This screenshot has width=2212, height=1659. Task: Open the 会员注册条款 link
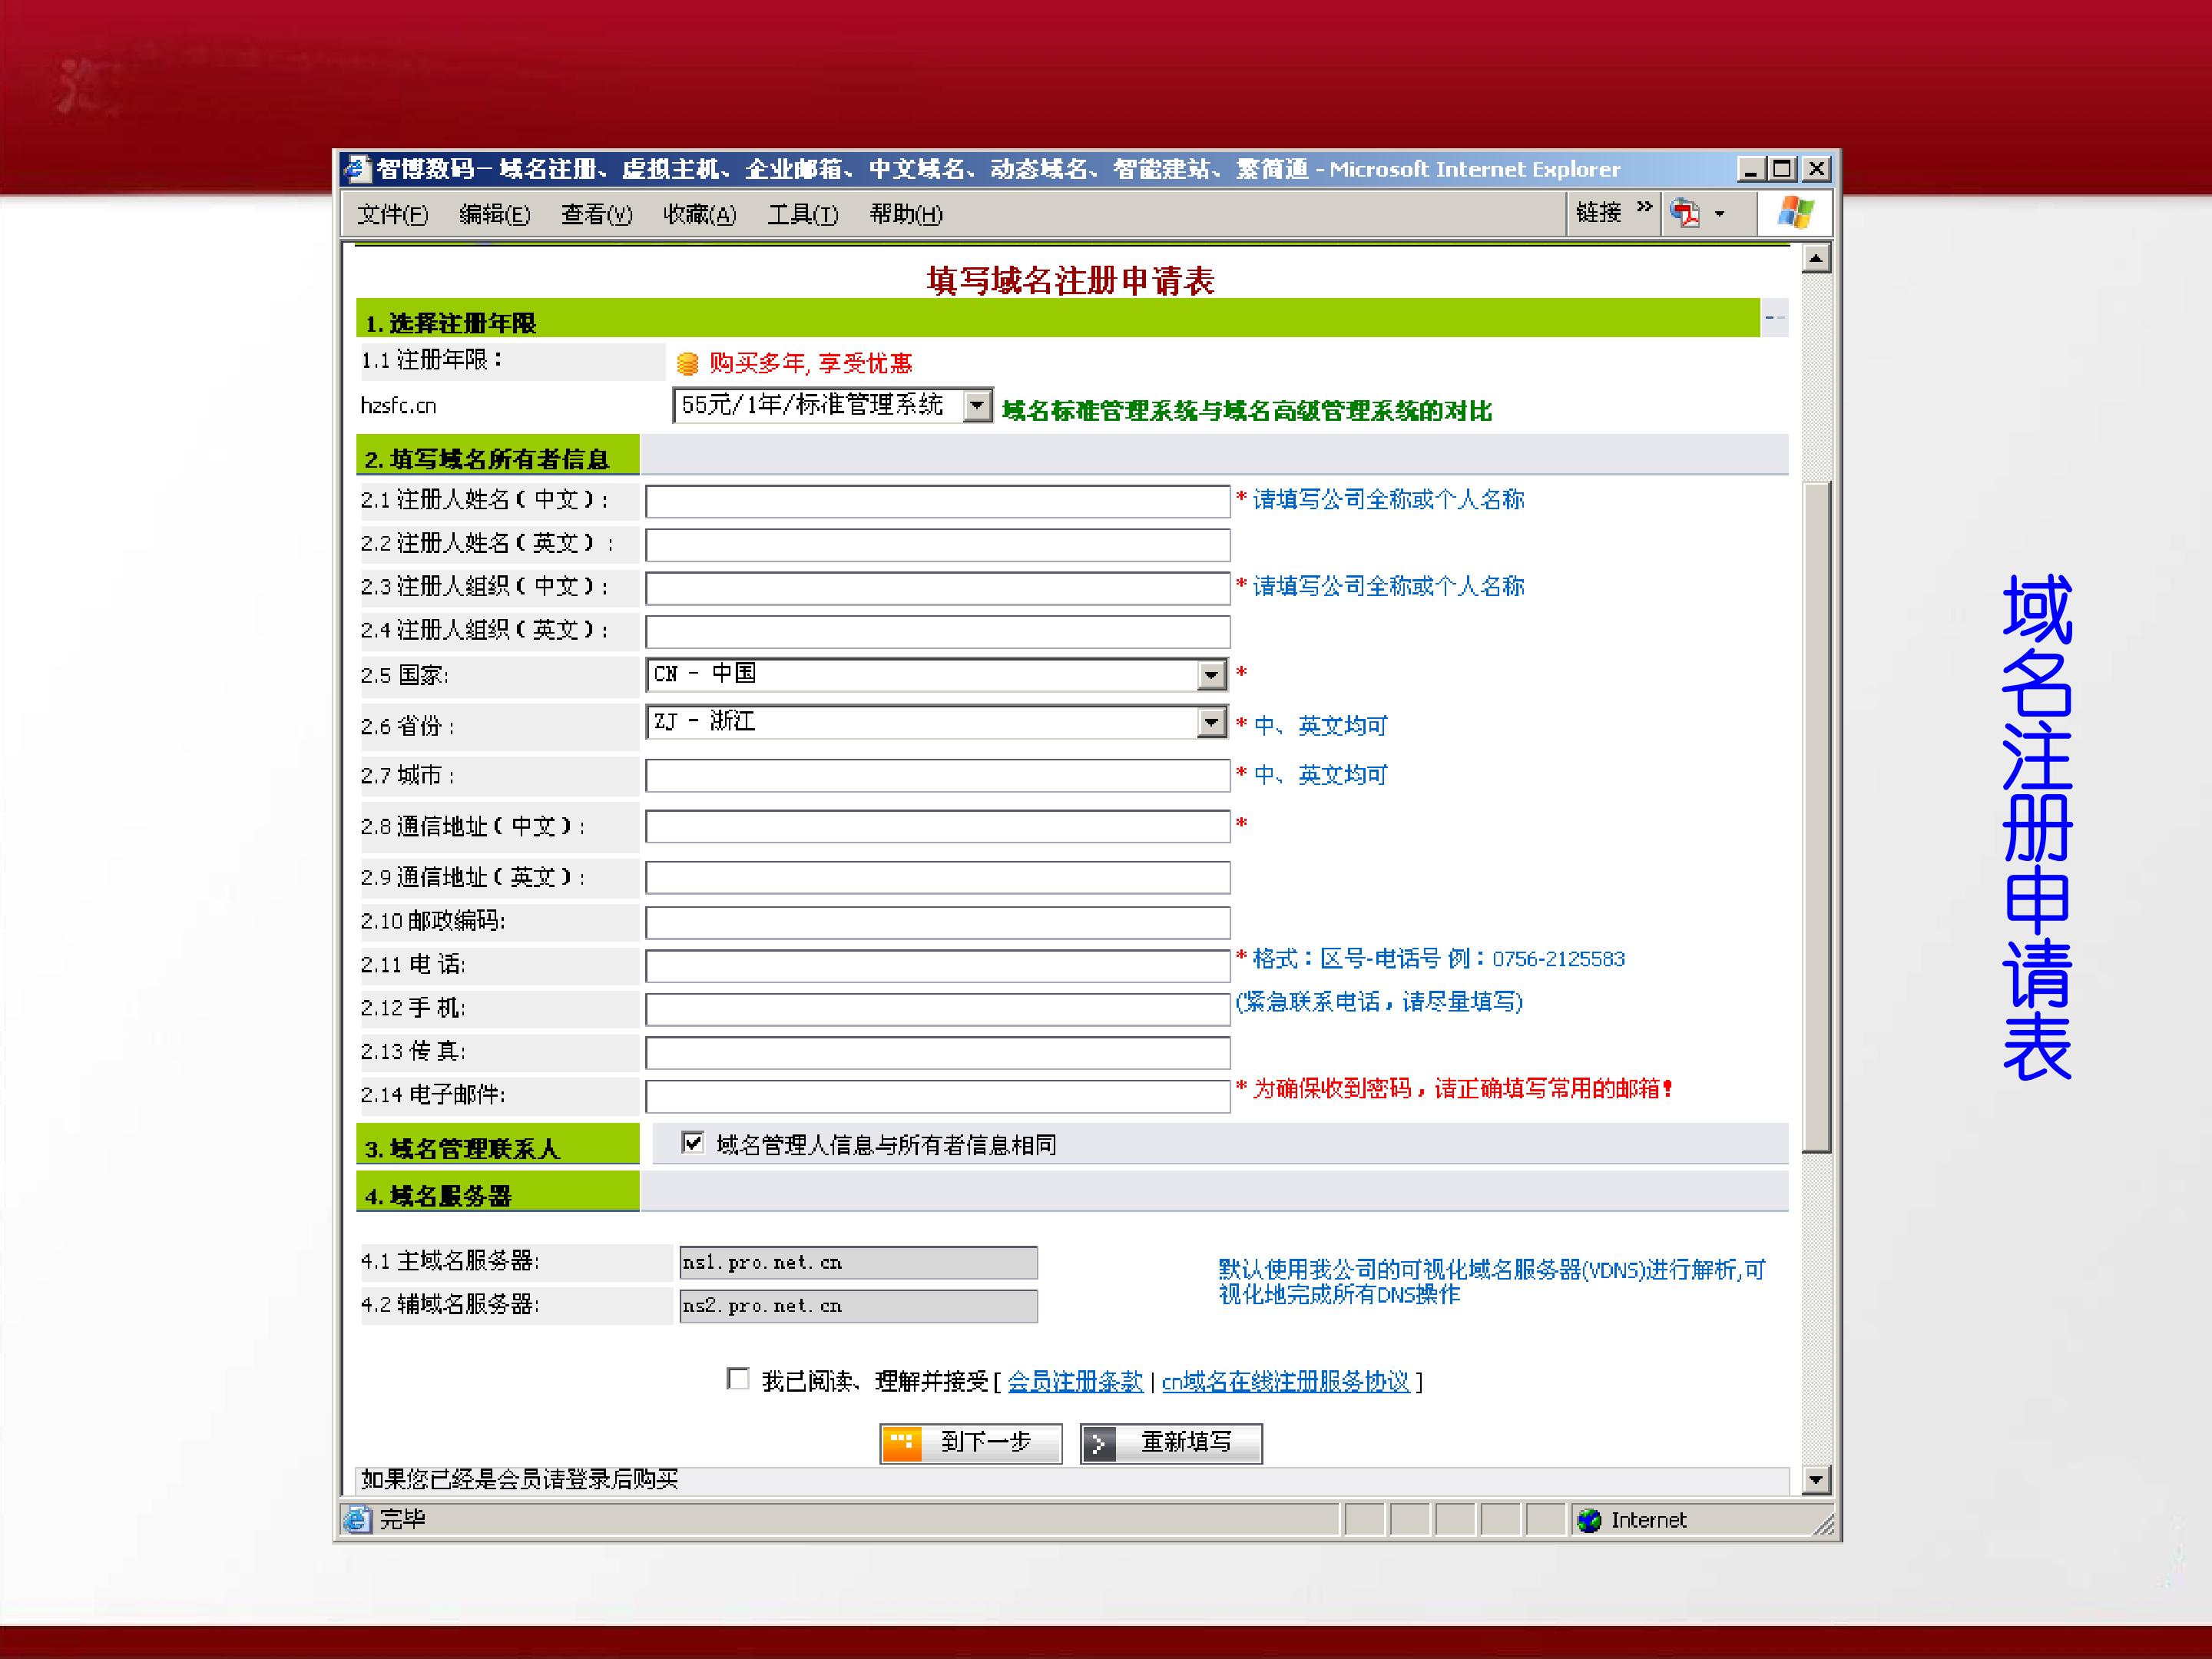(1075, 1381)
